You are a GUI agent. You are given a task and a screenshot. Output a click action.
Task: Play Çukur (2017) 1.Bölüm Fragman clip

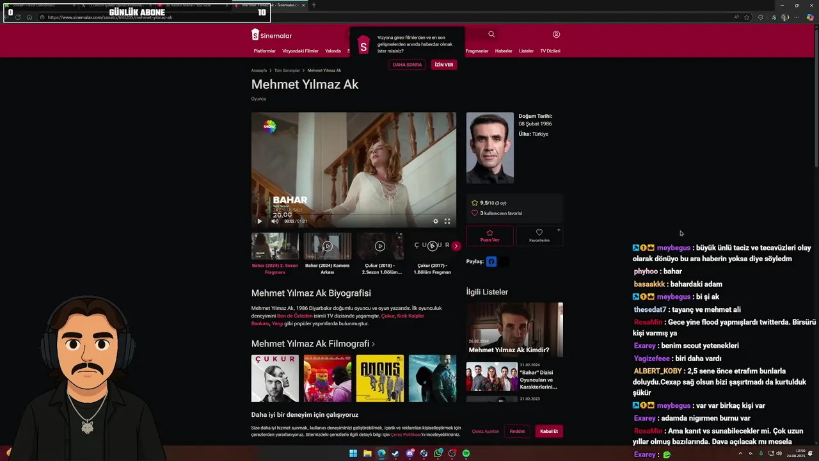click(432, 246)
